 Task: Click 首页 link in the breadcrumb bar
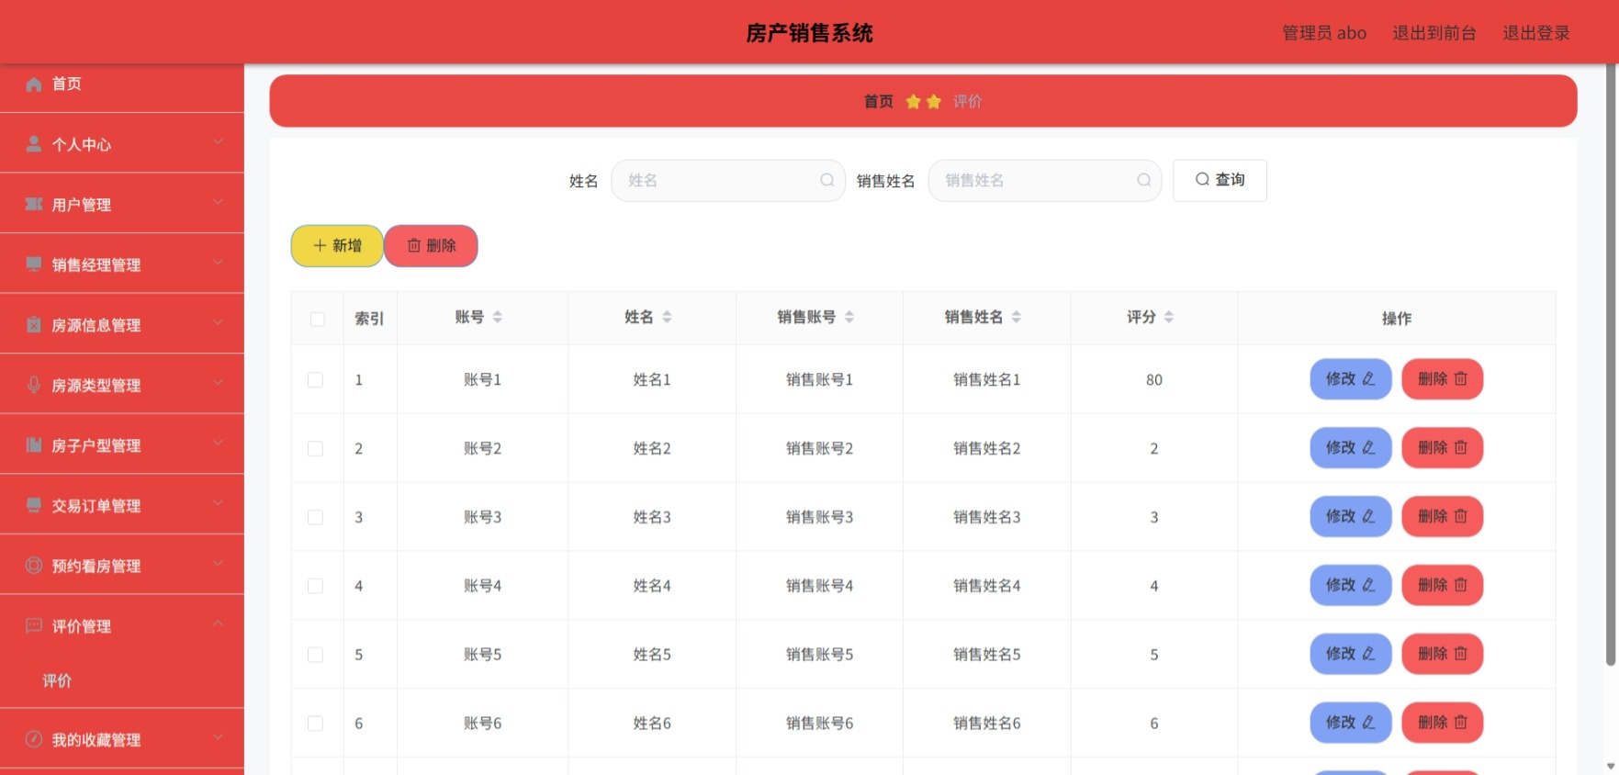878,102
